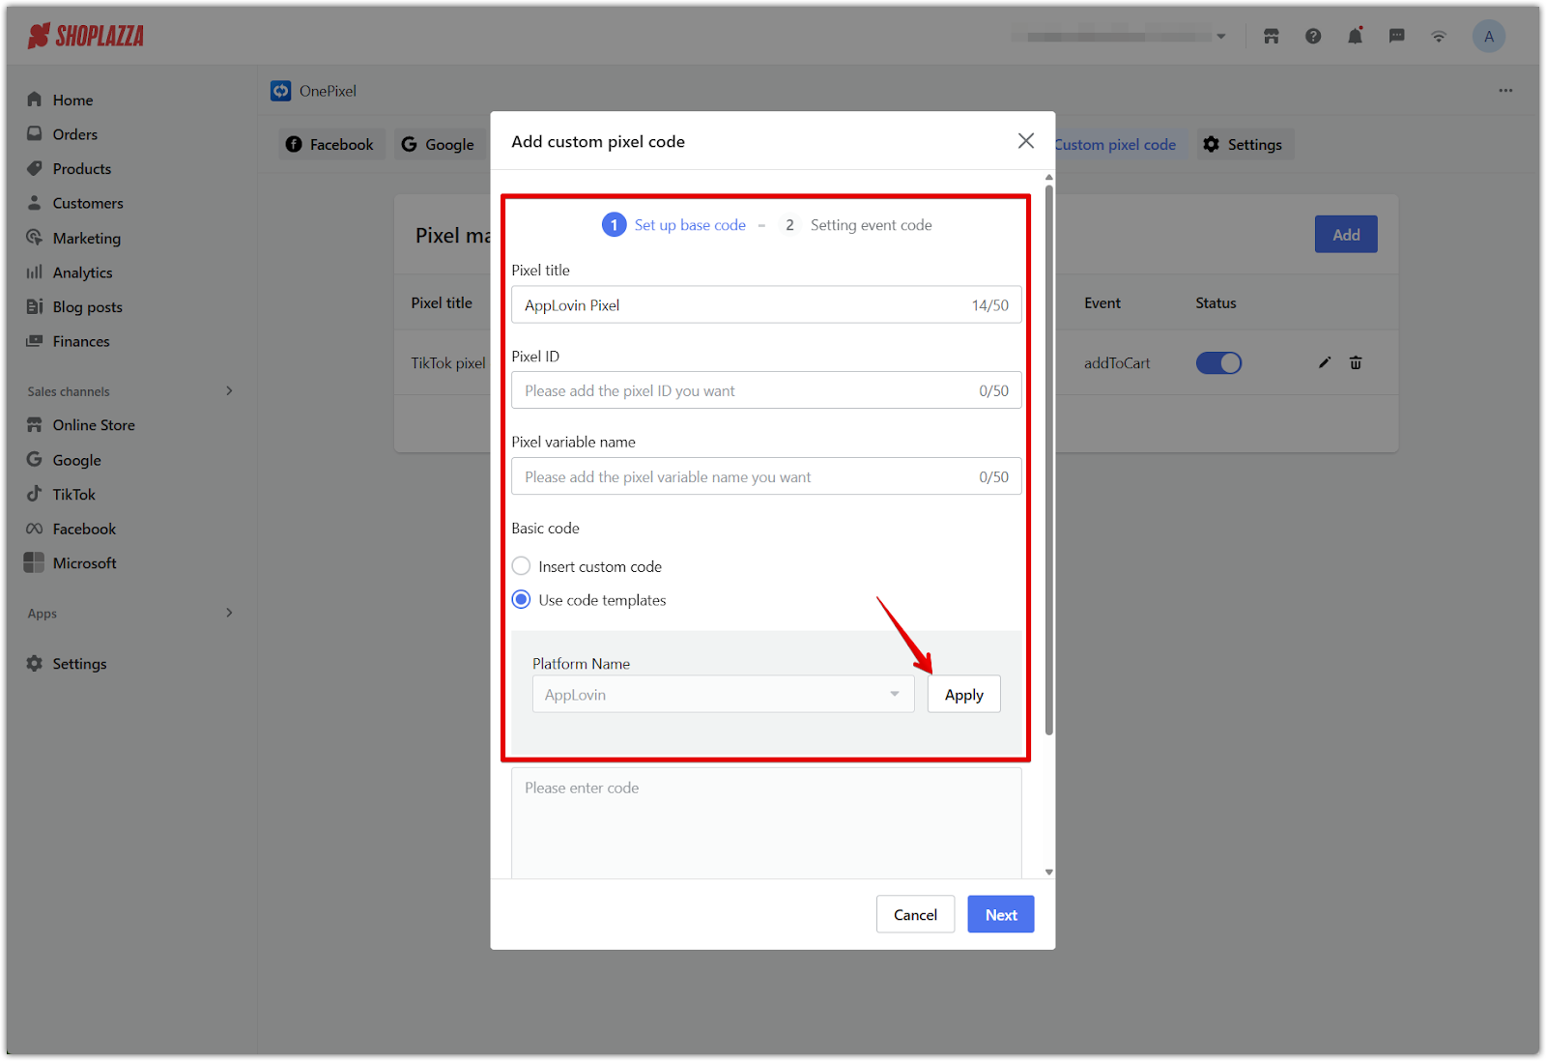Click the Shoplazza logo
1546x1061 pixels.
(85, 37)
